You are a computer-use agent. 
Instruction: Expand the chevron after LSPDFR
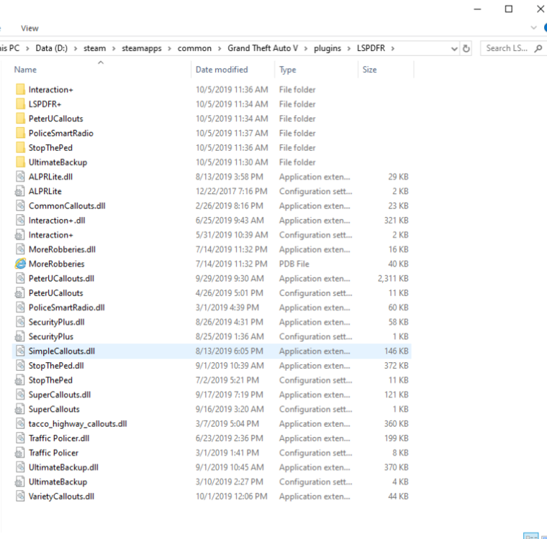393,48
